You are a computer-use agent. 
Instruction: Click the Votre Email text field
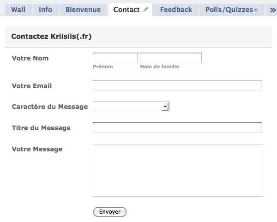pyautogui.click(x=177, y=85)
